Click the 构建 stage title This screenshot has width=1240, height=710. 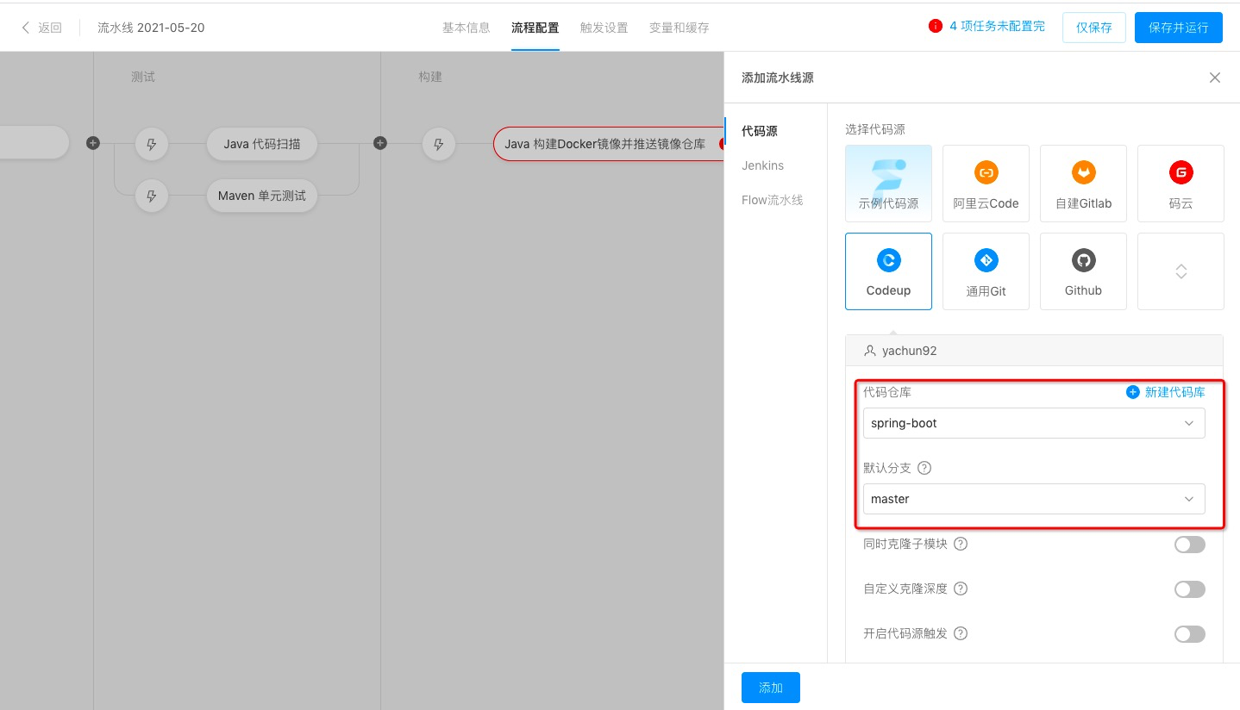(430, 77)
